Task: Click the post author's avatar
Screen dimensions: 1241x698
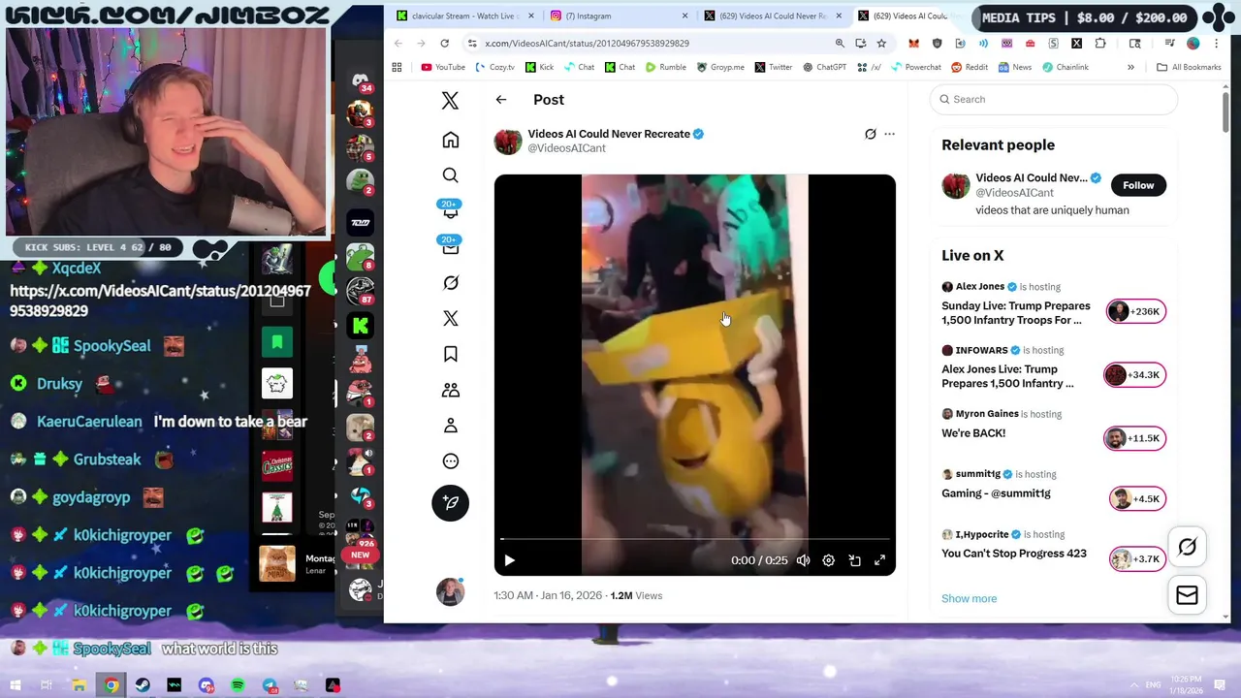Action: [507, 141]
